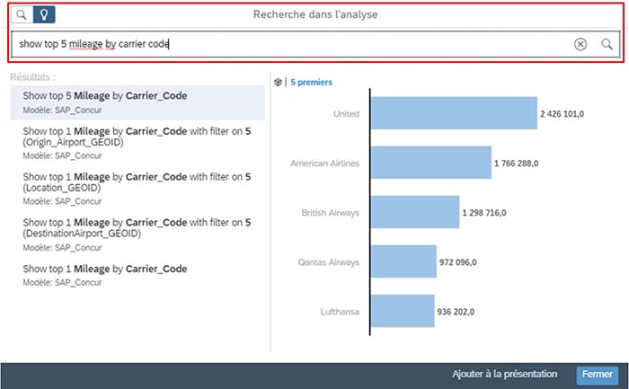The height and width of the screenshot is (389, 629).
Task: Run search with the magnifier icon in field
Action: (x=607, y=44)
